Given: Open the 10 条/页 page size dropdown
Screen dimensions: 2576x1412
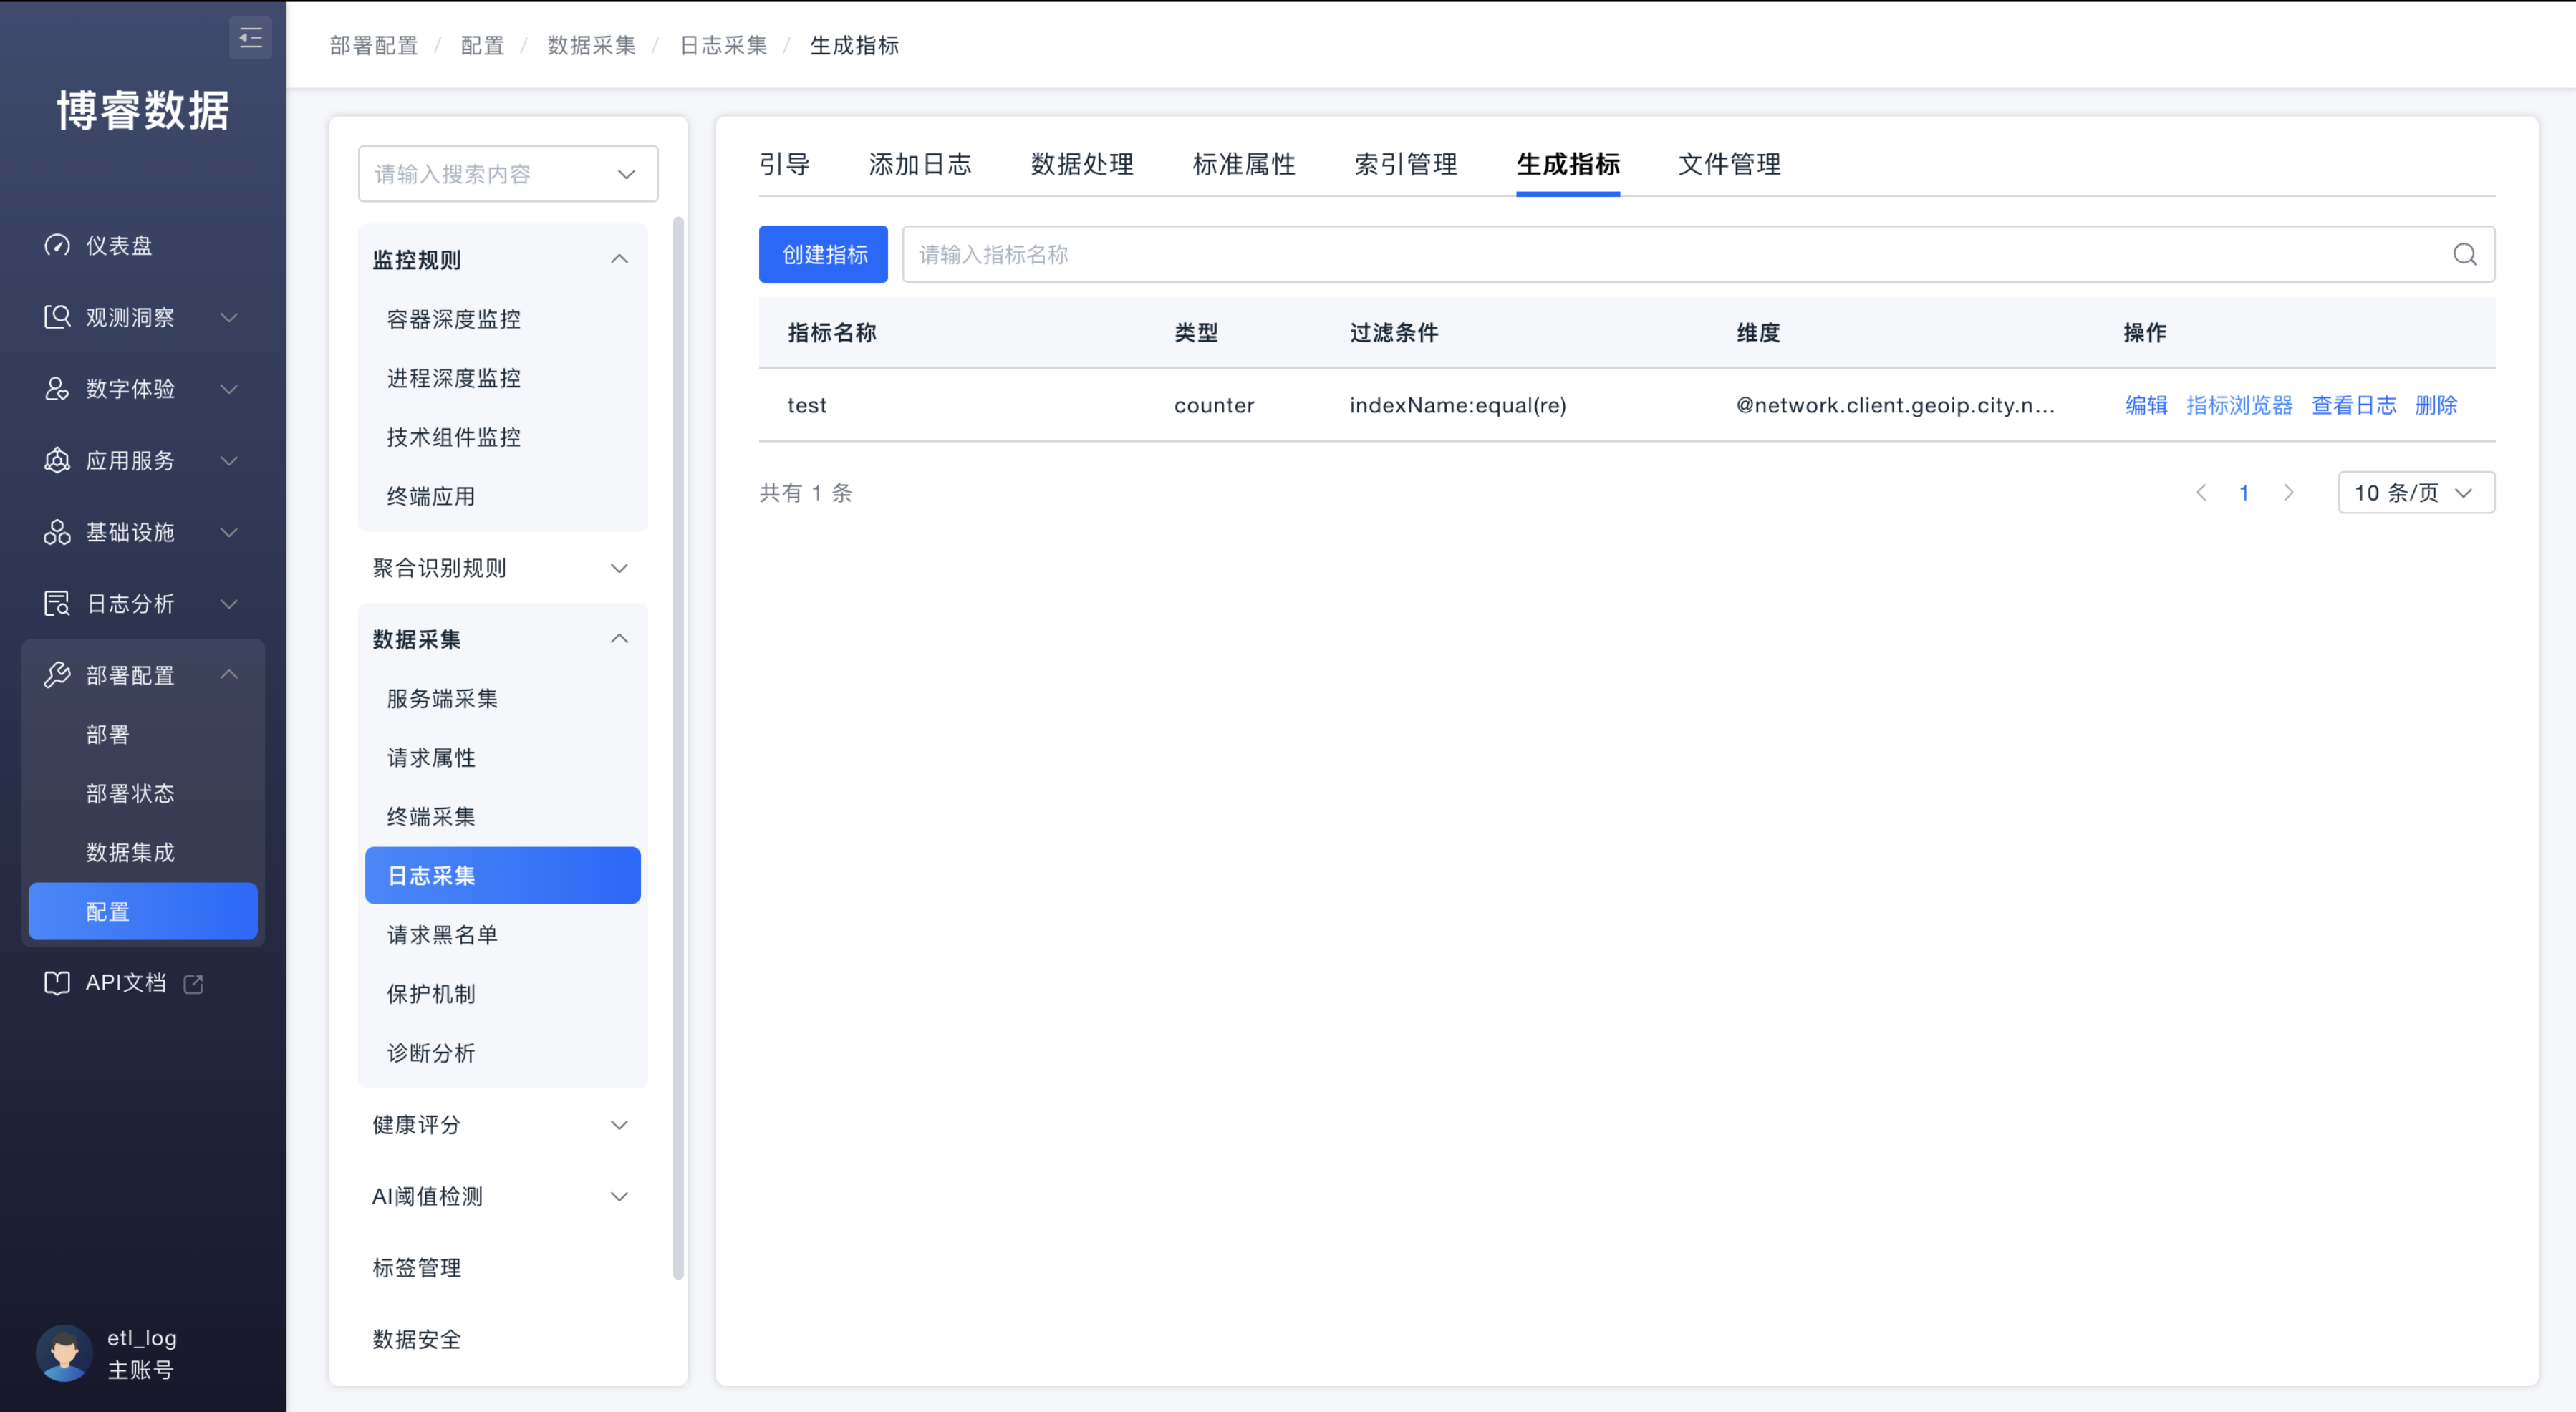Looking at the screenshot, I should click(x=2415, y=493).
